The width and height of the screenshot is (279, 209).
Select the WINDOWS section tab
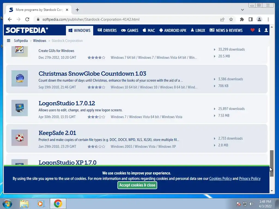click(x=80, y=30)
